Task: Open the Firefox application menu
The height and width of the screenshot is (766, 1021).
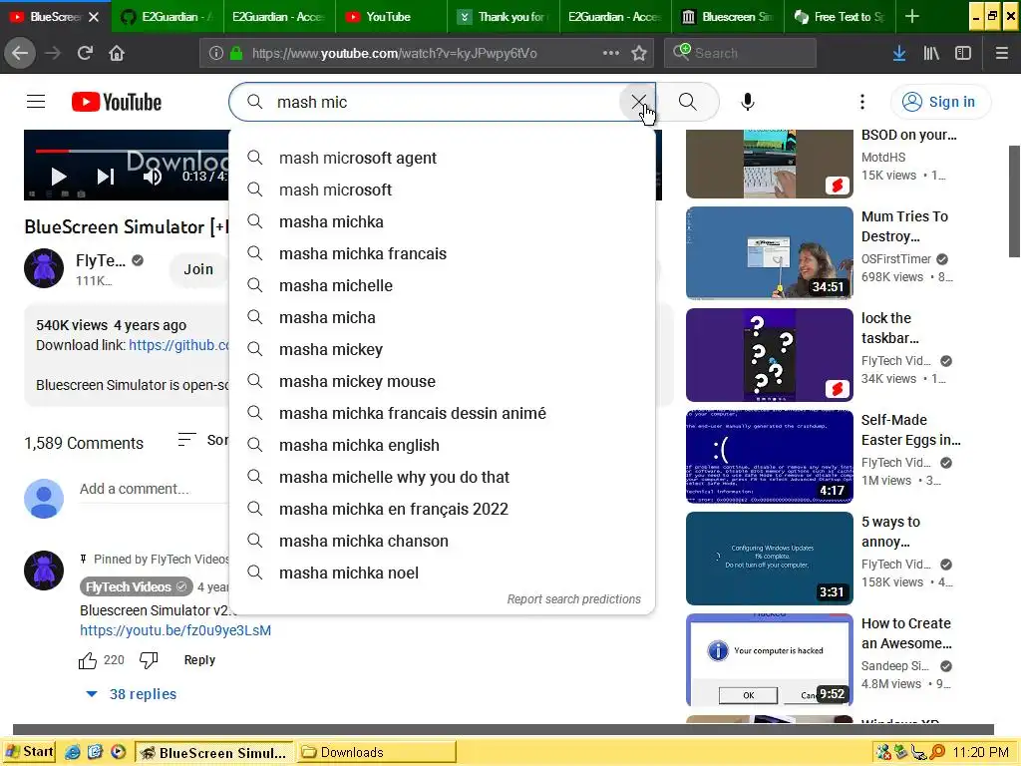Action: (1002, 54)
